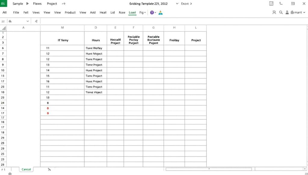Expand the arrow next to the help icon
This screenshot has width=308, height=175.
click(x=155, y=13)
